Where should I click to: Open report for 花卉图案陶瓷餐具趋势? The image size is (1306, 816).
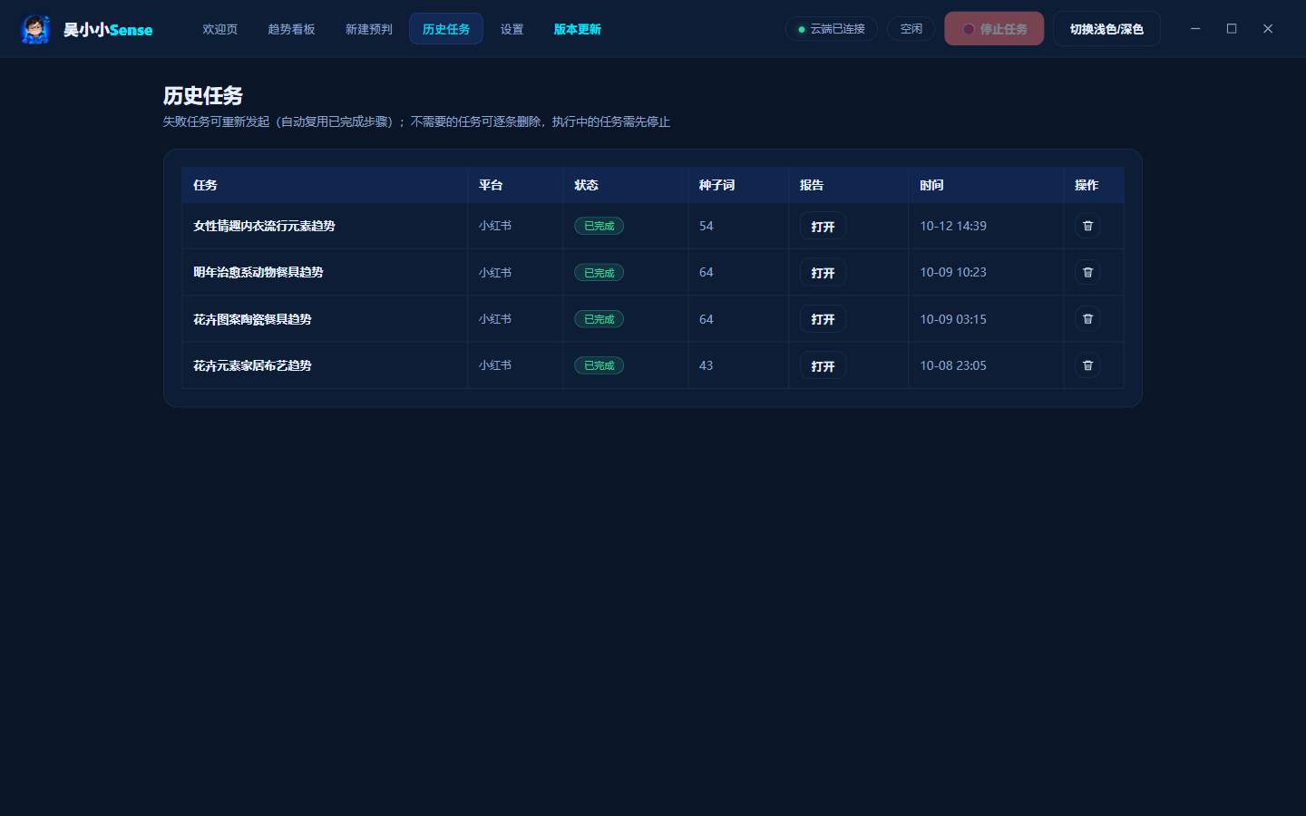click(x=823, y=319)
